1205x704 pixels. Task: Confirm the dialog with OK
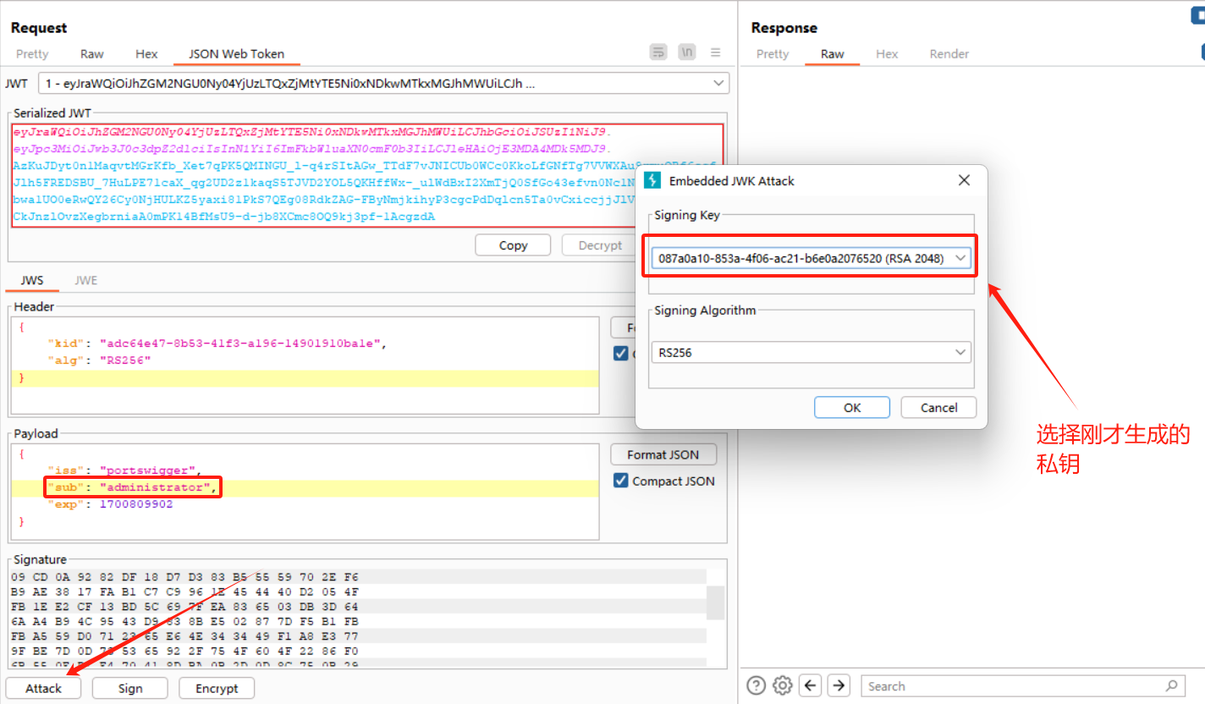pyautogui.click(x=852, y=407)
